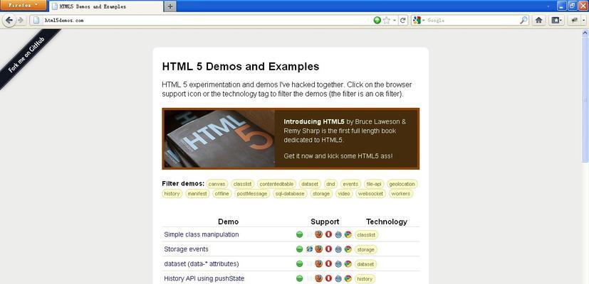Click Firefox icon in Simple class manipulation row
Screen dimensions: 589x284
pos(319,234)
